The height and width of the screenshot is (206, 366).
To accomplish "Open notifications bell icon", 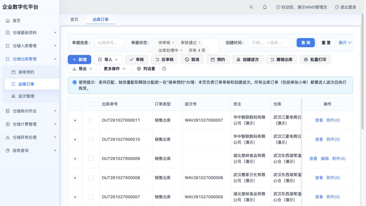I will click(x=265, y=7).
